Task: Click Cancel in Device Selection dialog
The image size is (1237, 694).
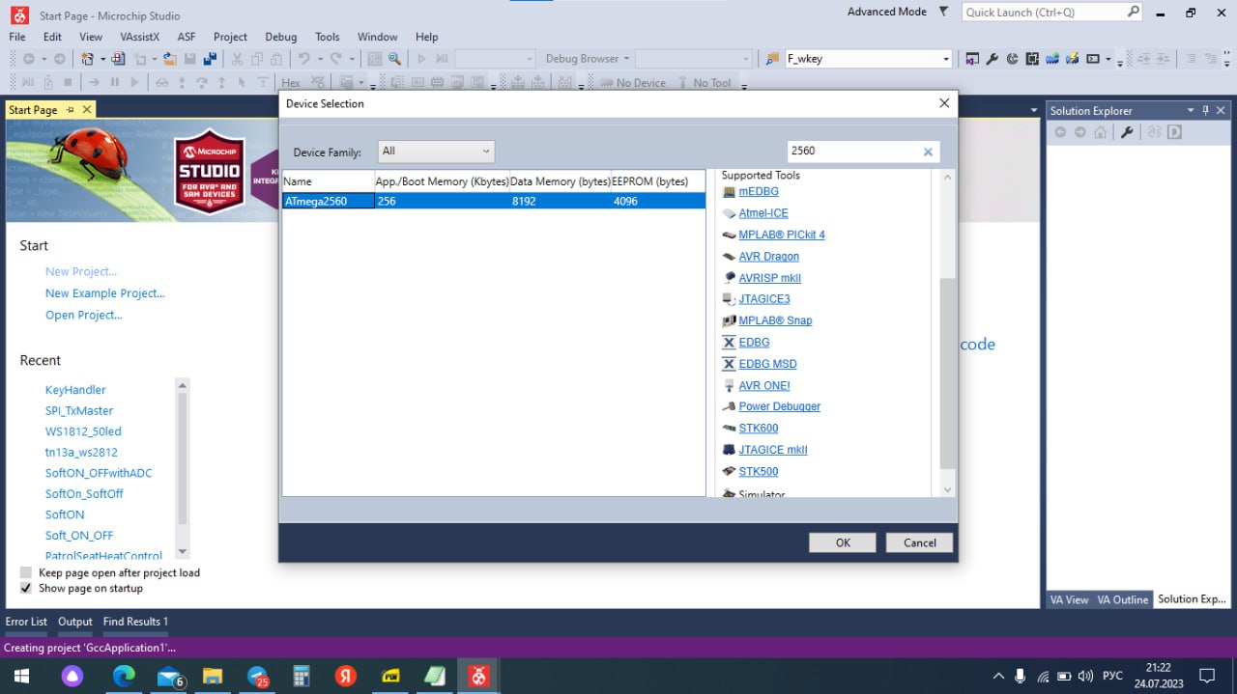Action: [x=919, y=542]
